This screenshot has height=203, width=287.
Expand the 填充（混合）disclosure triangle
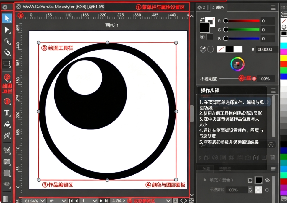[205, 180]
